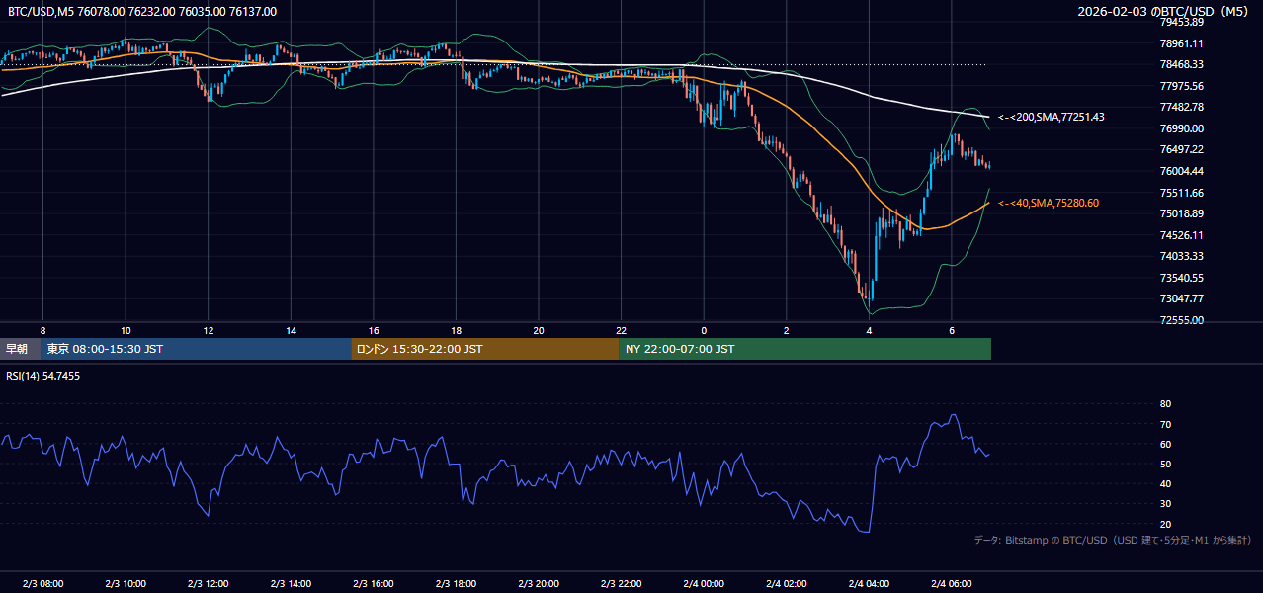This screenshot has width=1263, height=593.
Task: Click the RSI(14) 54.7455 indicator label
Action: 44,376
